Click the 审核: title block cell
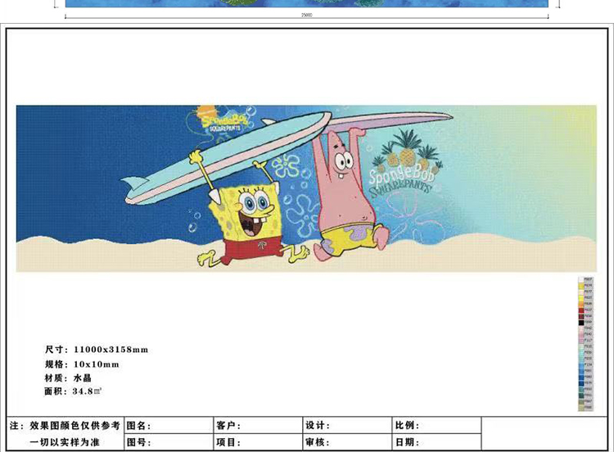This screenshot has width=614, height=452. (347, 442)
